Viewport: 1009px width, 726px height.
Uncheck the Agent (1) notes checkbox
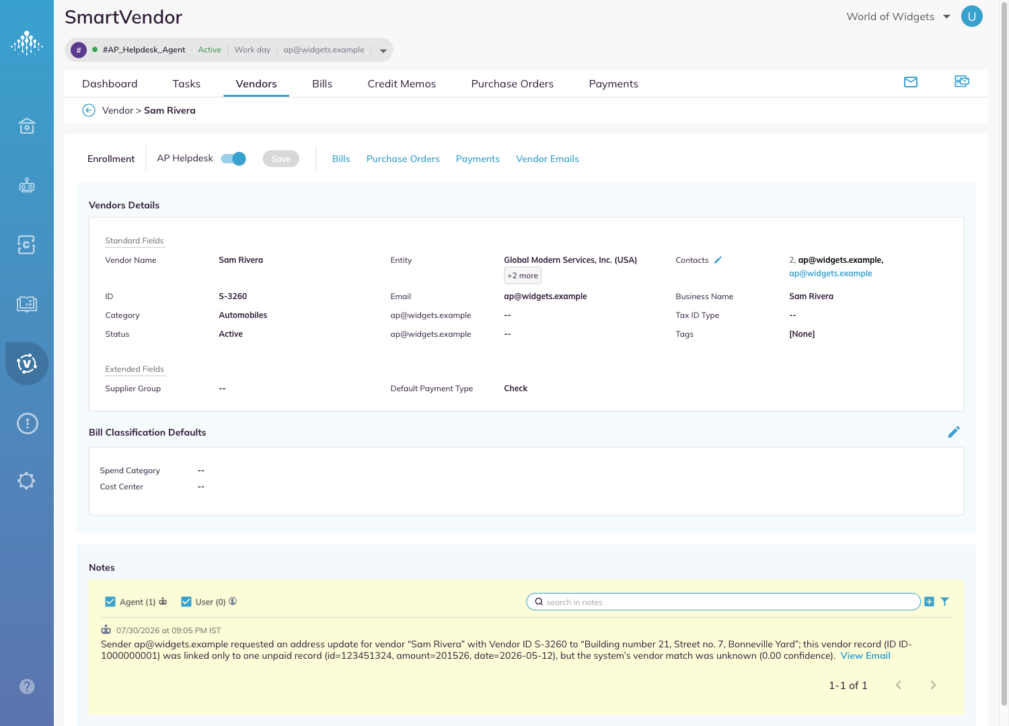pos(110,602)
